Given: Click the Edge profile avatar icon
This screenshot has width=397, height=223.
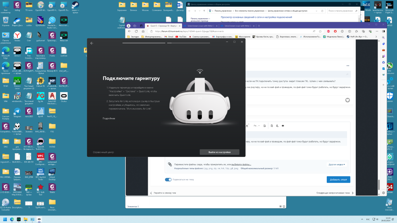Looking at the screenshot, I should [129, 26].
